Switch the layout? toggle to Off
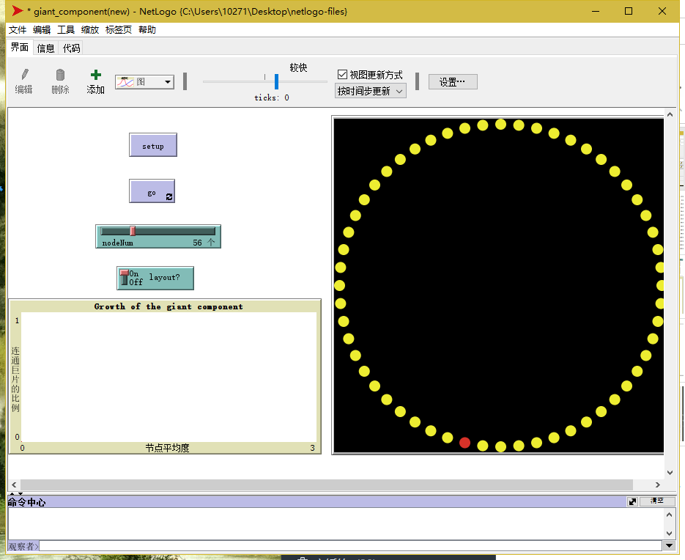Screen dimensions: 685x560 coord(123,281)
